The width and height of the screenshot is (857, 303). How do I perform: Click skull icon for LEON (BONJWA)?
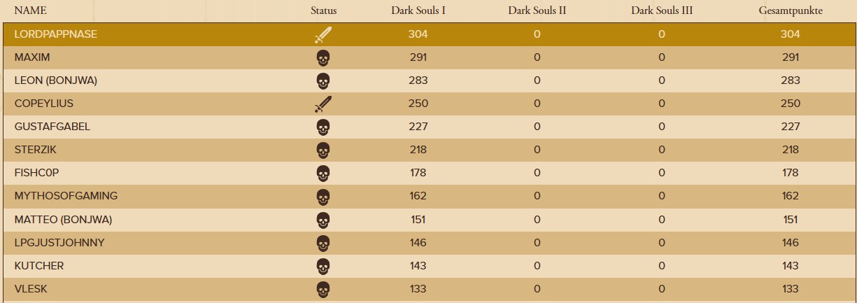323,80
